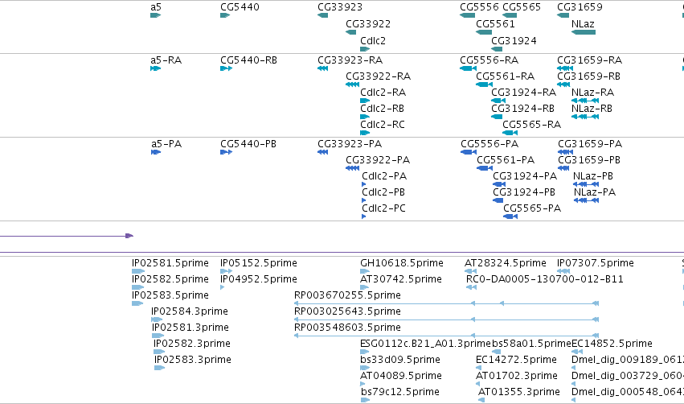
Task: Click the CG5440 gene arrow
Action: (x=225, y=15)
